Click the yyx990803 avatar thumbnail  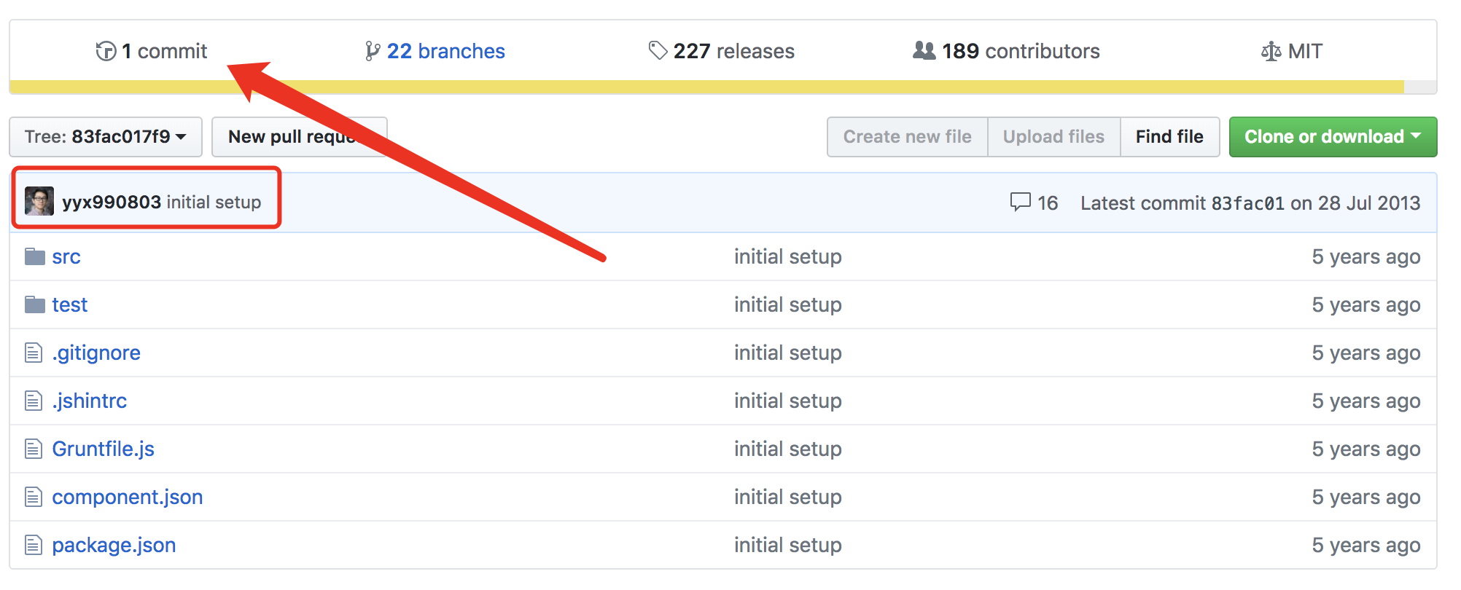[39, 202]
